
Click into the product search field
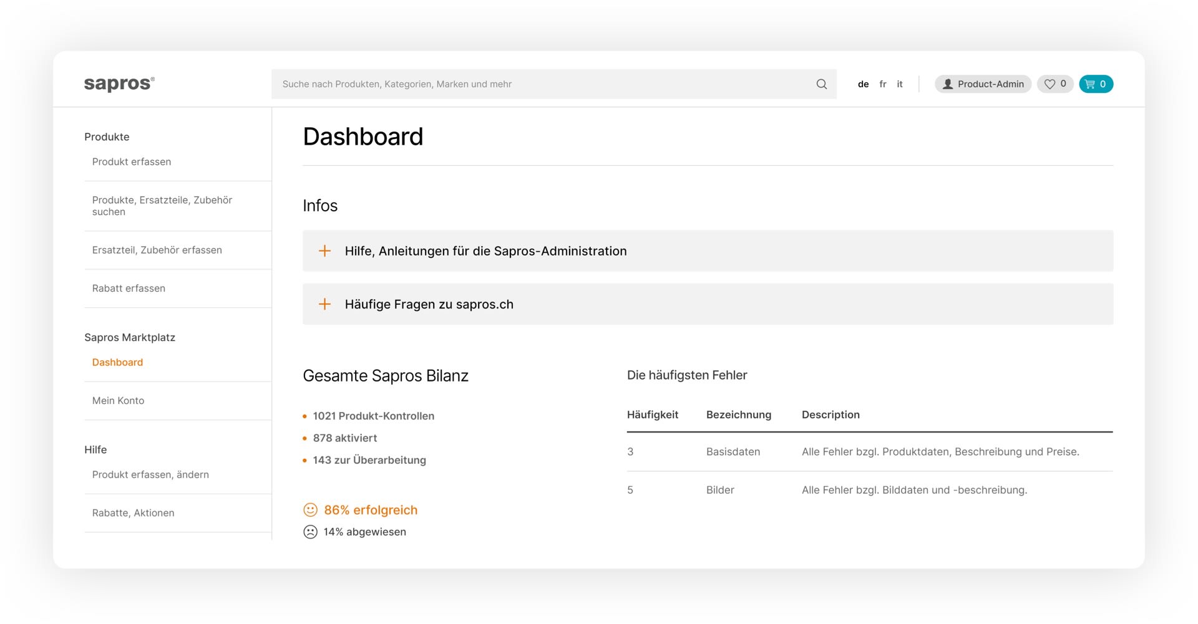click(543, 84)
